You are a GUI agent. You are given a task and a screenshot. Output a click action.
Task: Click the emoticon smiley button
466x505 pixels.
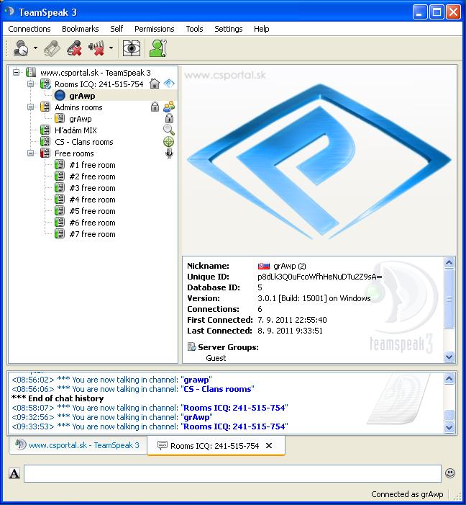click(x=450, y=473)
